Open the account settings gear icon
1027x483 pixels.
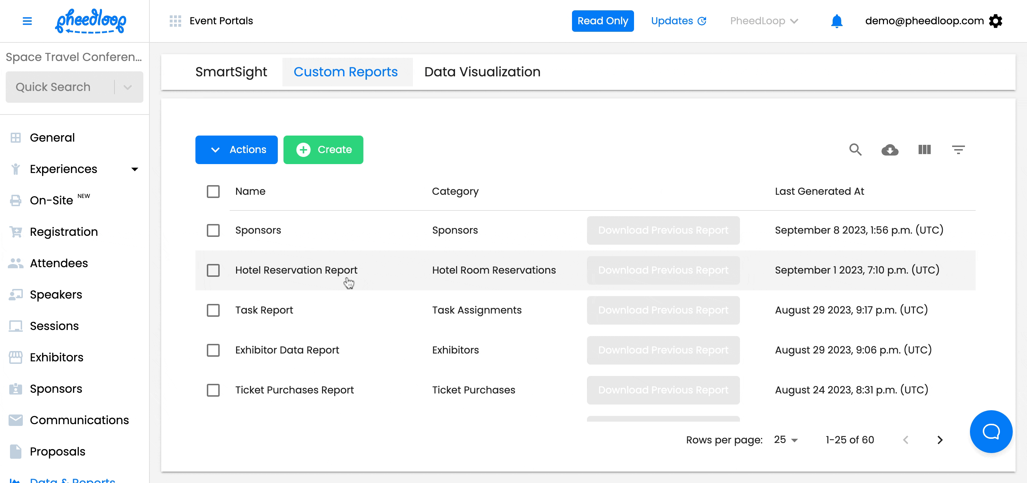point(996,21)
